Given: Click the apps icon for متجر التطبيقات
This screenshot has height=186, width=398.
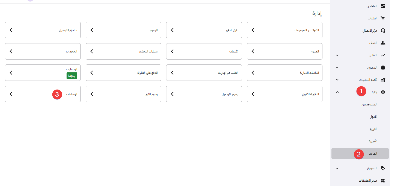Looking at the screenshot, I should tap(383, 181).
